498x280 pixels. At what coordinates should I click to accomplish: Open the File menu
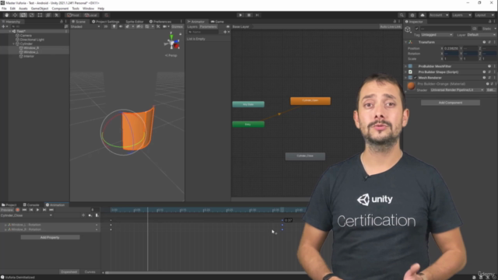tap(4, 9)
